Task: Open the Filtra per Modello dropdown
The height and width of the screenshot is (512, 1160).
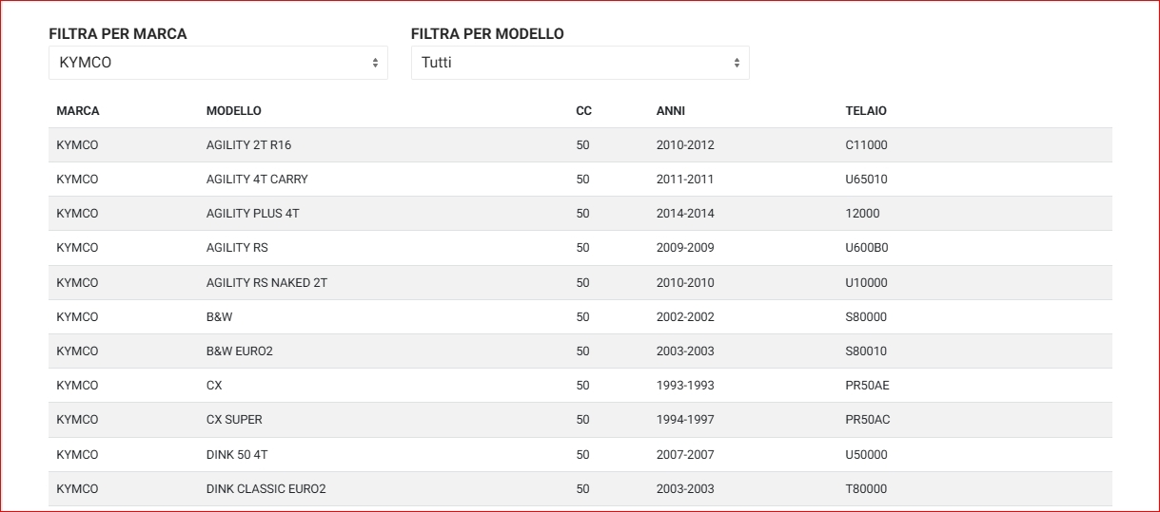Action: [580, 63]
